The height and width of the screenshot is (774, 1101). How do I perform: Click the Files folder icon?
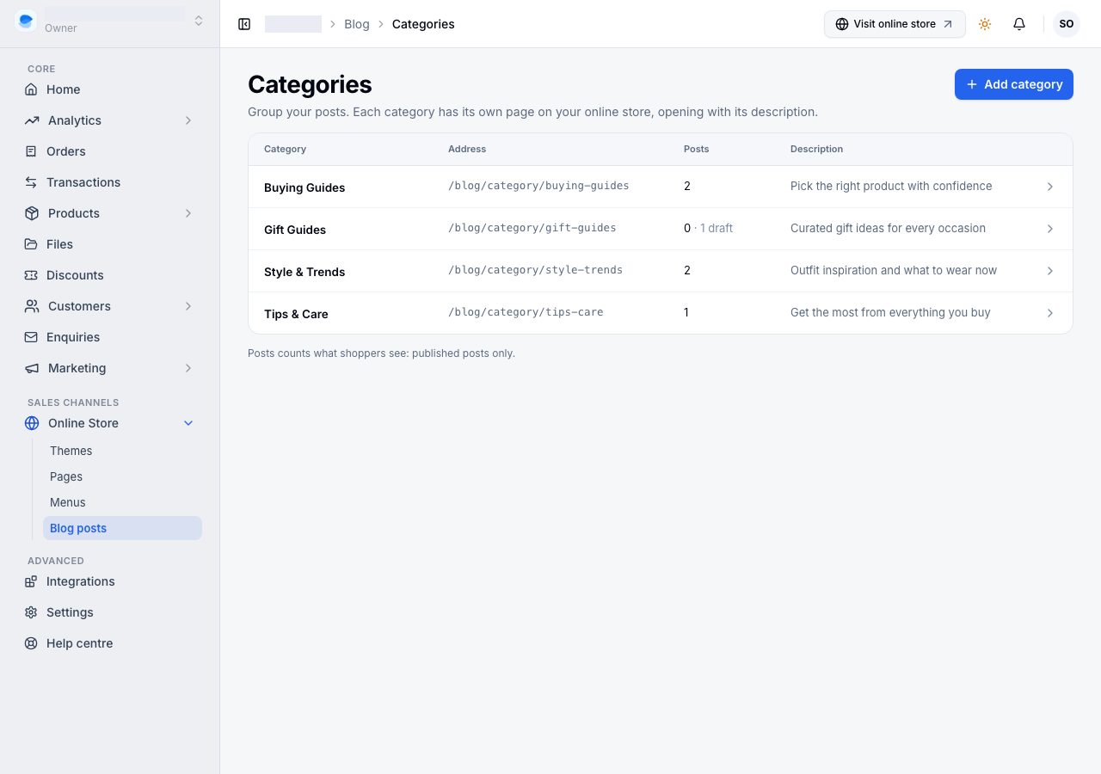31,244
